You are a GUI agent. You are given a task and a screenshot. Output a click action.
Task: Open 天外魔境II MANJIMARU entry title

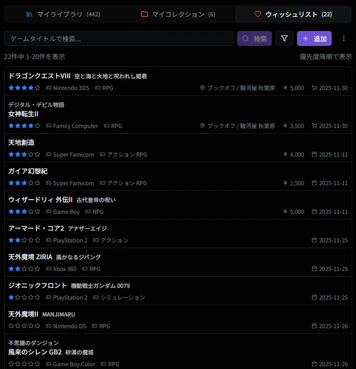[x=42, y=314]
